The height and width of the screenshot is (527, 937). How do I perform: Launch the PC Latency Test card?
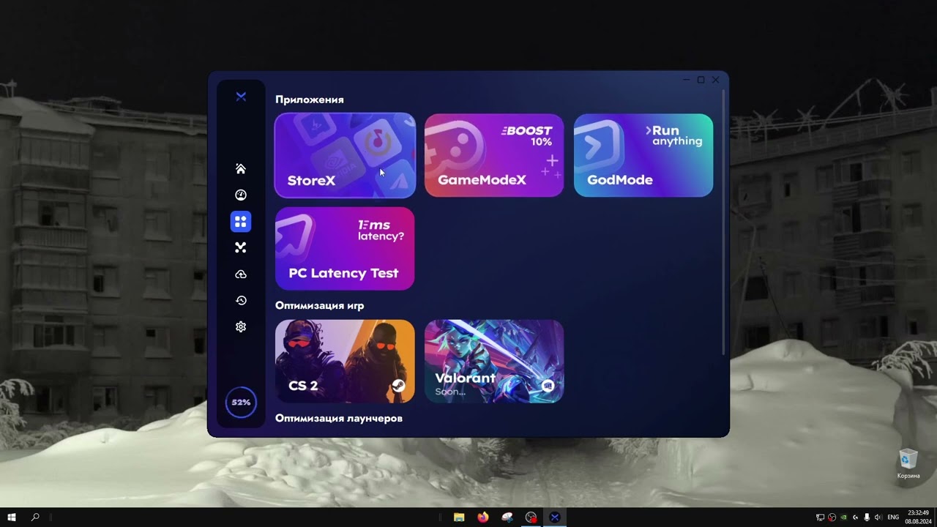coord(345,248)
